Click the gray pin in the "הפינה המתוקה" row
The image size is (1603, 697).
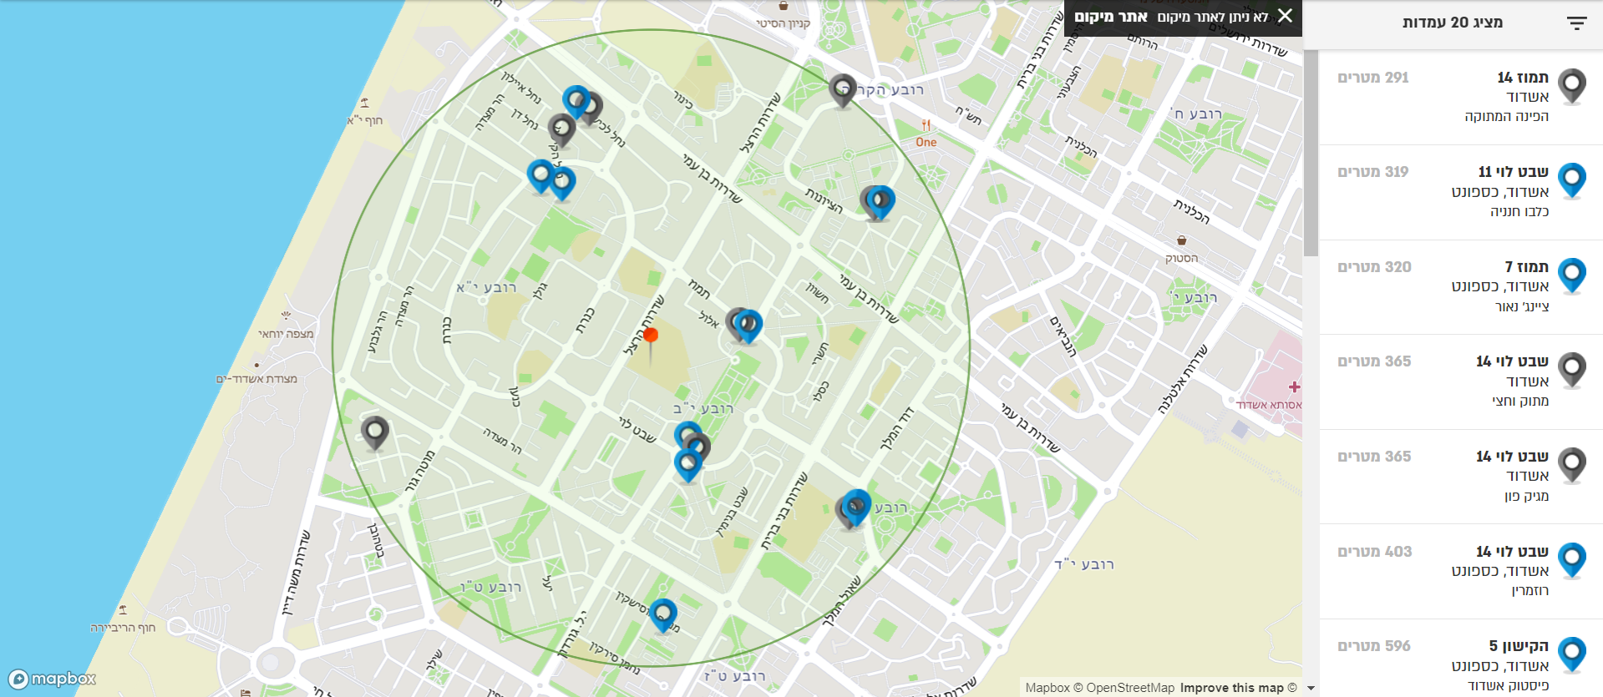pyautogui.click(x=1572, y=86)
